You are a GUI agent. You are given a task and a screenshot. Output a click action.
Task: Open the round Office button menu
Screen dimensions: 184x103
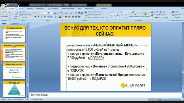(x=3, y=6)
